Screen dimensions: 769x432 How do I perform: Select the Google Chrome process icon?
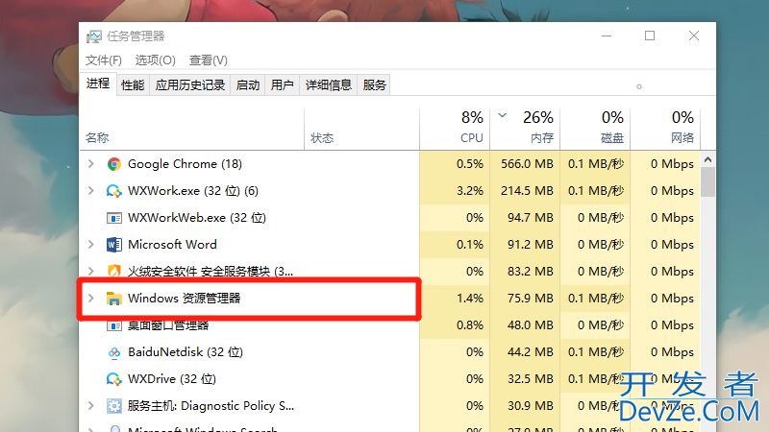[114, 164]
